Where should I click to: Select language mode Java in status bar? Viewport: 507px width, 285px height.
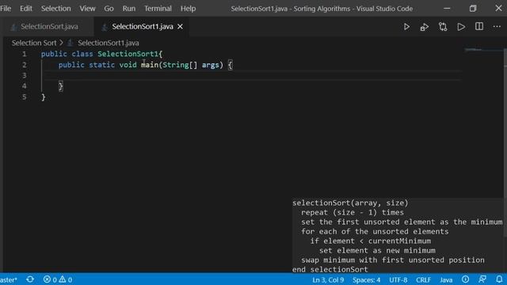pos(446,279)
